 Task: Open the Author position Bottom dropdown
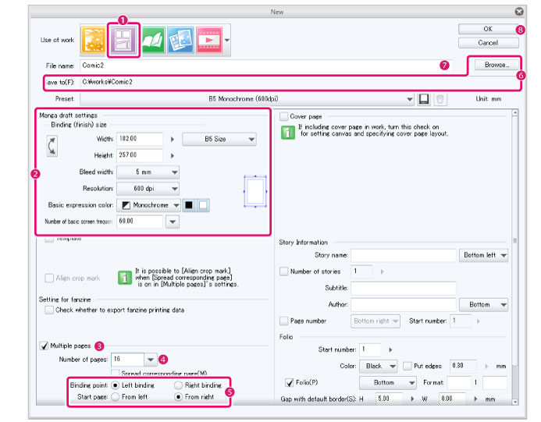coord(483,305)
